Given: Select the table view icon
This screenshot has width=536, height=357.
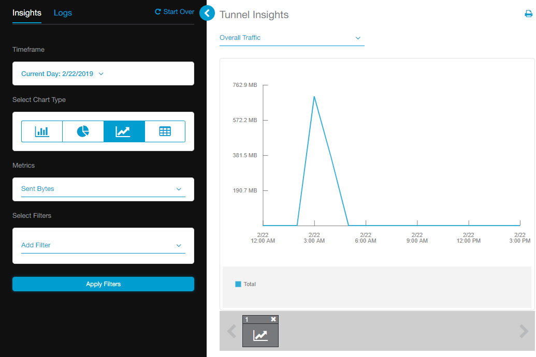Looking at the screenshot, I should tap(165, 131).
